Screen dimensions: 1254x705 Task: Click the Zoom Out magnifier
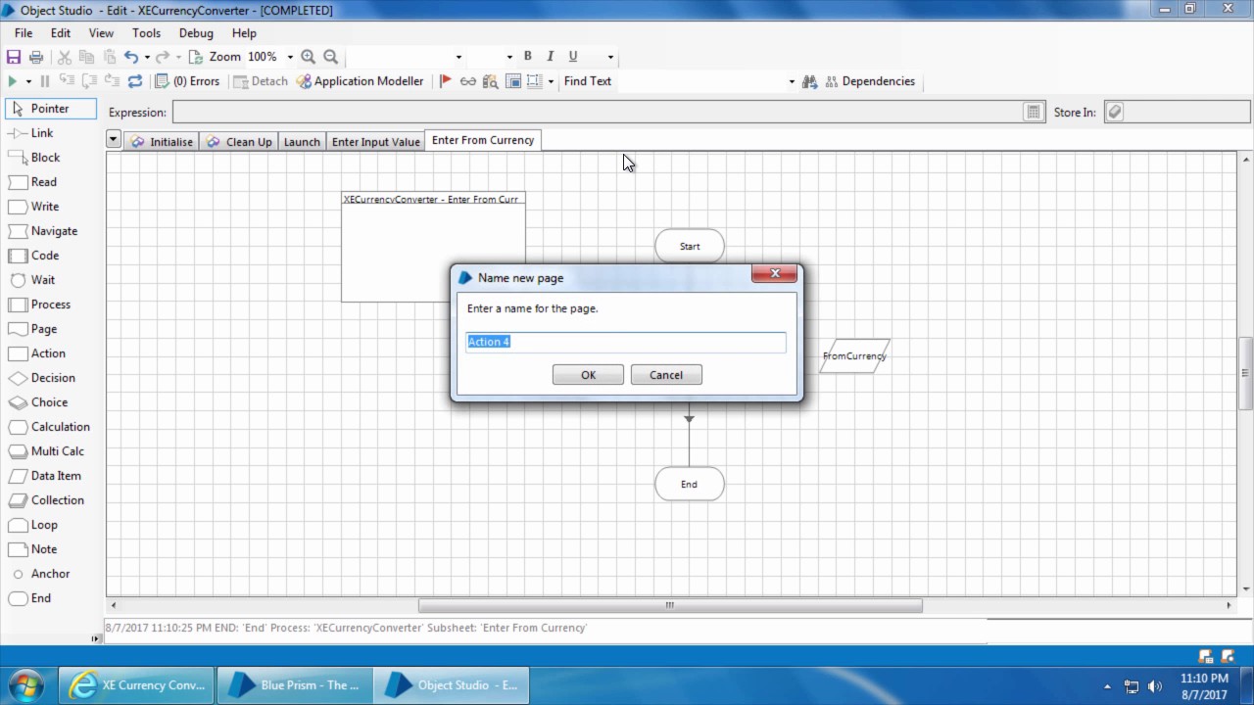[330, 57]
